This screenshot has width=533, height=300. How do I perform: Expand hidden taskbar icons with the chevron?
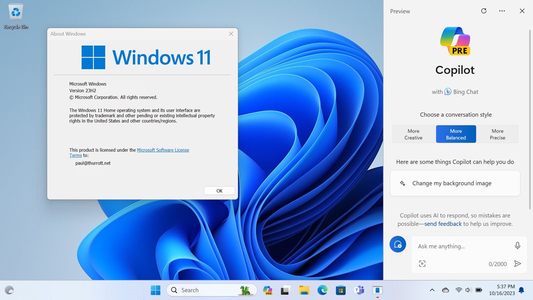click(x=432, y=290)
